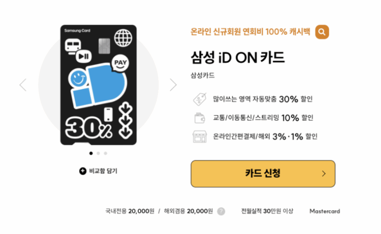Viewport: 381px width, 234px height.
Task: Click the 삼성 iD ON 카드 title
Action: point(237,58)
